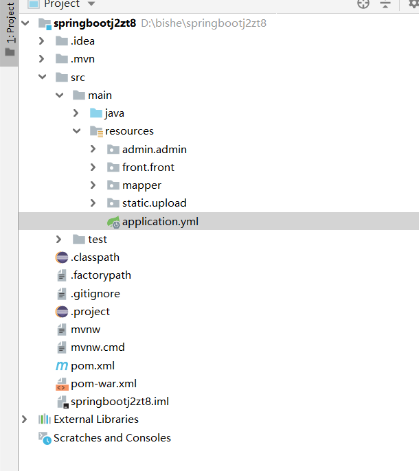Select the .gitignore file

pyautogui.click(x=95, y=294)
